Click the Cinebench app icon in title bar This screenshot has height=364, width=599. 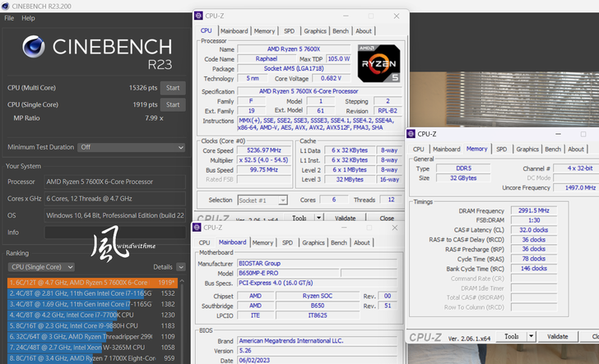[x=7, y=6]
